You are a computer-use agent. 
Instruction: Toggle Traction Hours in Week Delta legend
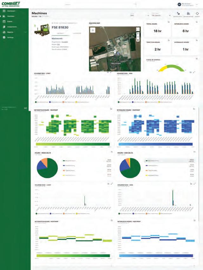point(69,171)
